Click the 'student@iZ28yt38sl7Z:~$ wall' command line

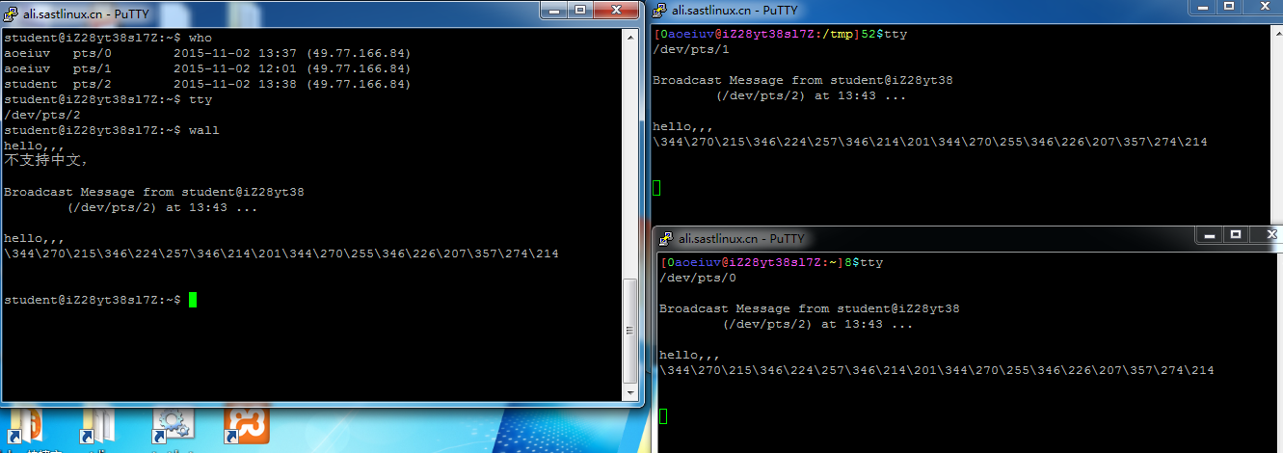112,130
